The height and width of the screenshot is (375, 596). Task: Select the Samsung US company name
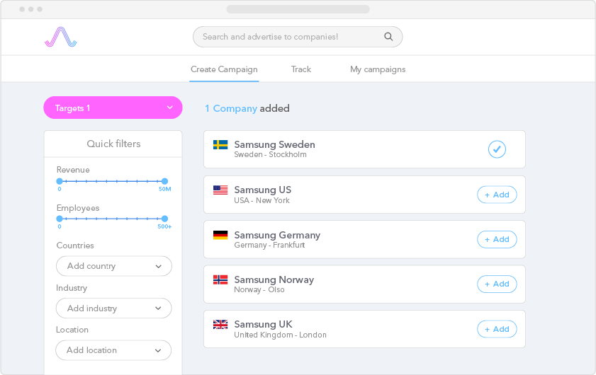[263, 190]
